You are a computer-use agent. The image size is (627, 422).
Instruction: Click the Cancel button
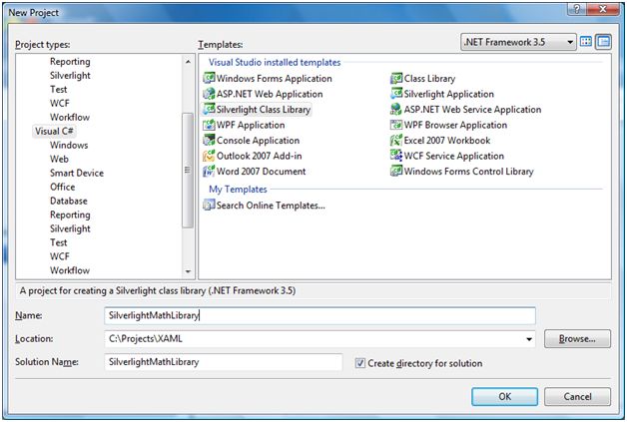577,396
